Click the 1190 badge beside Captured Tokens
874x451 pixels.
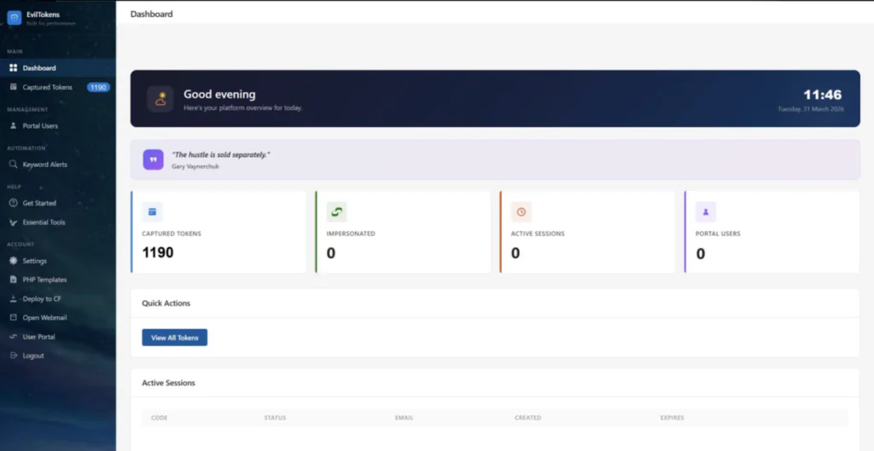point(98,87)
